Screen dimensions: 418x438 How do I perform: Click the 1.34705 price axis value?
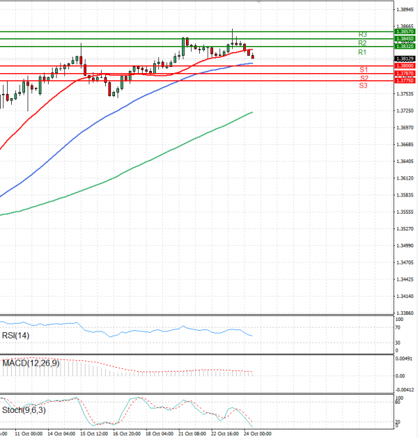pyautogui.click(x=405, y=263)
